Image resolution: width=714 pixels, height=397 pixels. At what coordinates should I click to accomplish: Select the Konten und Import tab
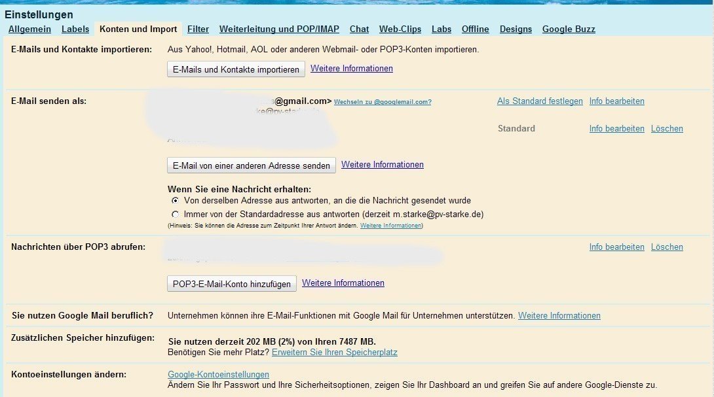[x=138, y=29]
